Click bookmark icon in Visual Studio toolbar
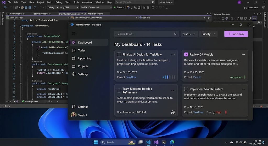268x146 pixels. click(153, 8)
